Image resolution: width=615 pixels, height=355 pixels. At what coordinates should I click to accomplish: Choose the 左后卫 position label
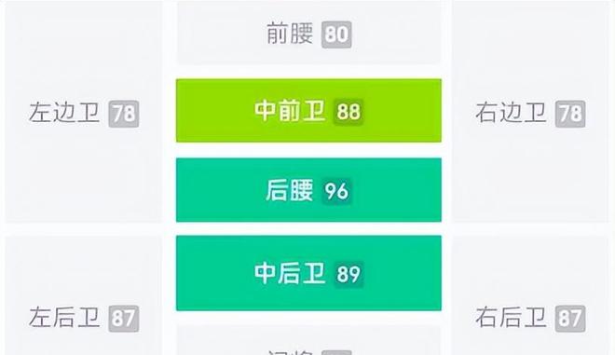coord(64,318)
